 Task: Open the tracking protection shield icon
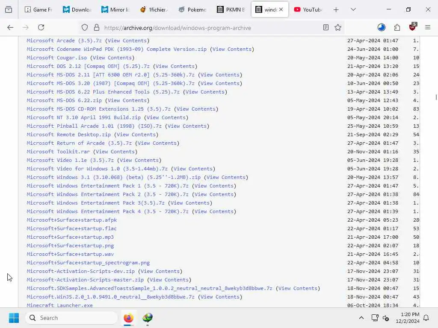point(85,27)
